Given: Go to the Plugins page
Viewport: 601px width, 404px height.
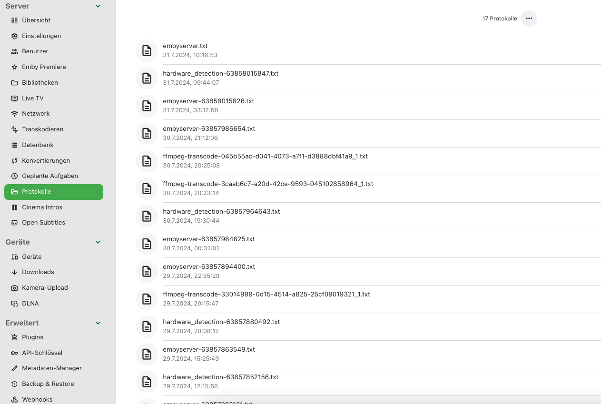Looking at the screenshot, I should tap(54, 337).
